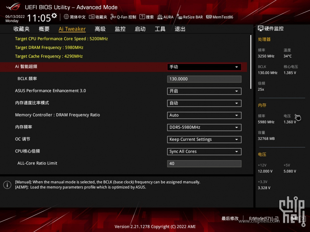
Task: Click the settings gear next to the clock
Action: pyautogui.click(x=54, y=15)
